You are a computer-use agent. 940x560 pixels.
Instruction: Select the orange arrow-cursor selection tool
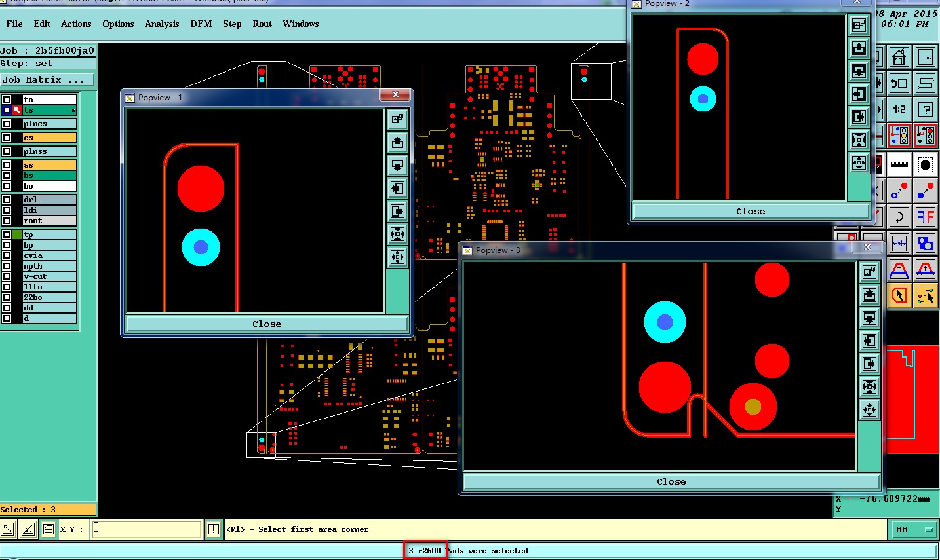(x=899, y=295)
